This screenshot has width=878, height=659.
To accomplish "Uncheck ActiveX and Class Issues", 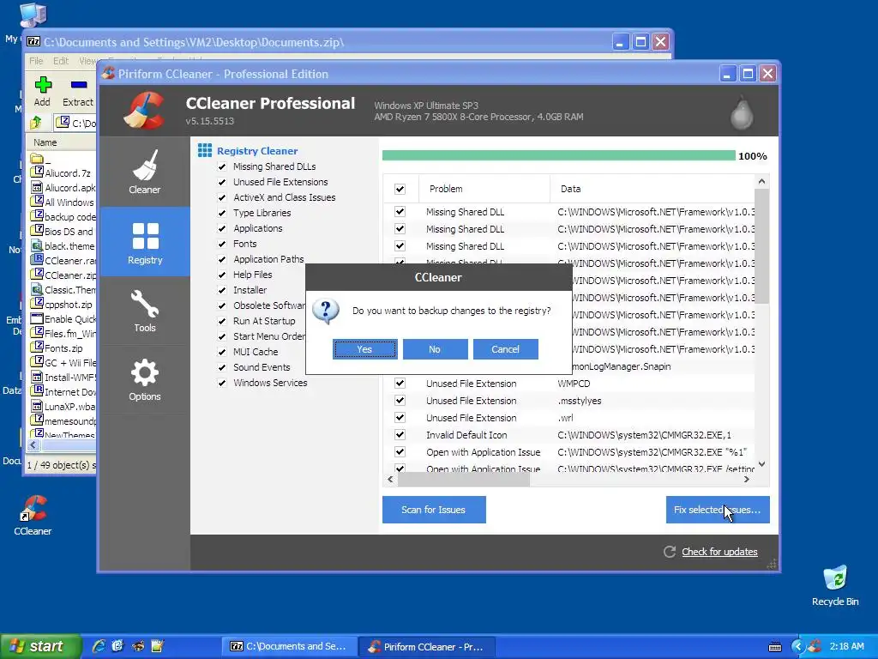I will [x=222, y=197].
